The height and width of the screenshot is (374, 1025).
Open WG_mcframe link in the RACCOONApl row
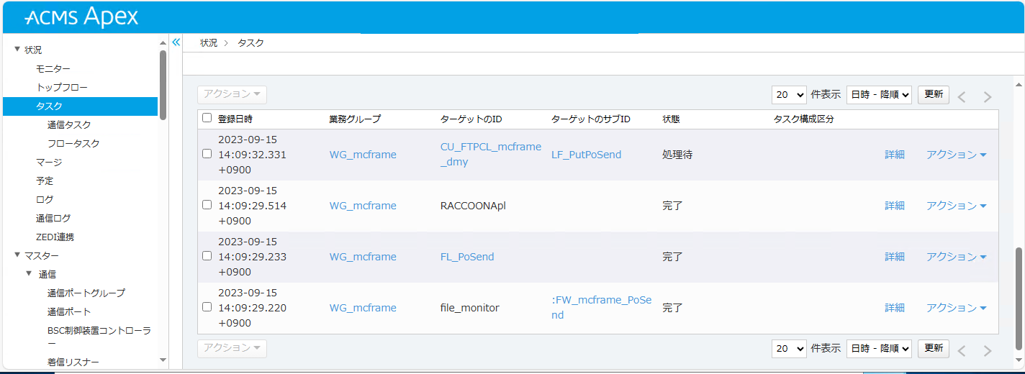(363, 206)
